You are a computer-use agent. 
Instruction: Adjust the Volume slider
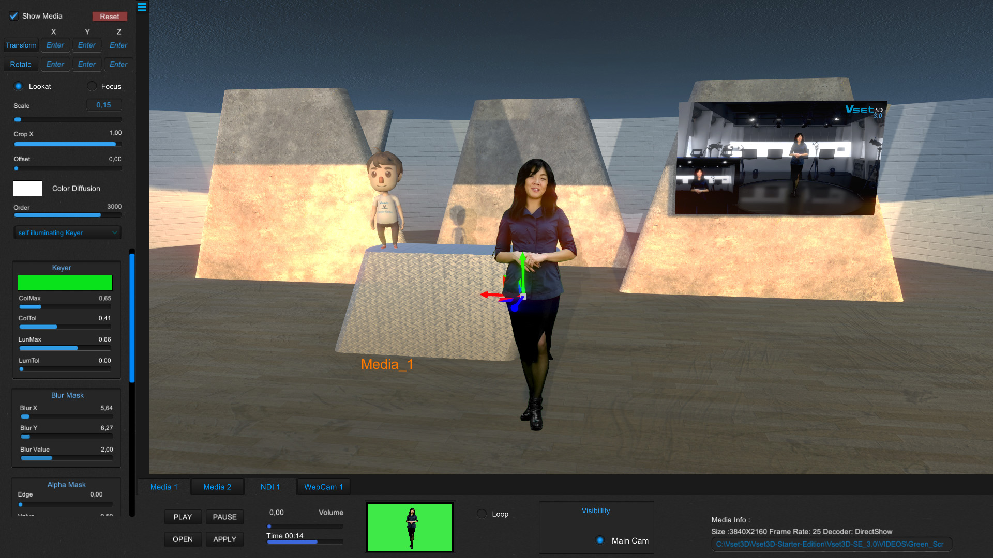click(305, 526)
